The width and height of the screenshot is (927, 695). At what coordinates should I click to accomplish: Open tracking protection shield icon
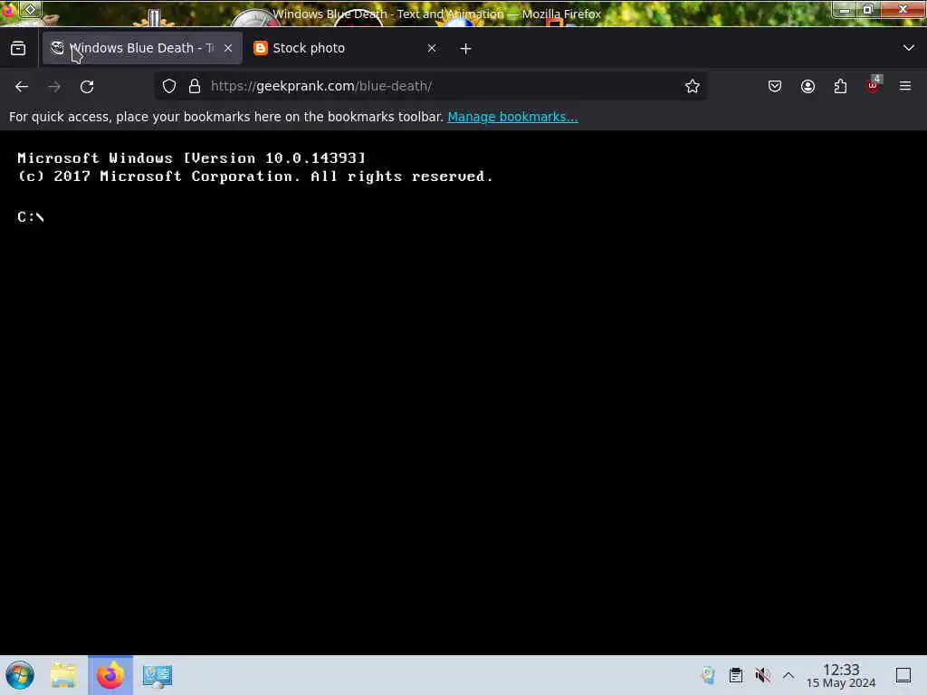[169, 86]
